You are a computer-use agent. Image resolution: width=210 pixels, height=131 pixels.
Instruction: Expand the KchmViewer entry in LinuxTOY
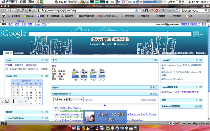click(162, 65)
